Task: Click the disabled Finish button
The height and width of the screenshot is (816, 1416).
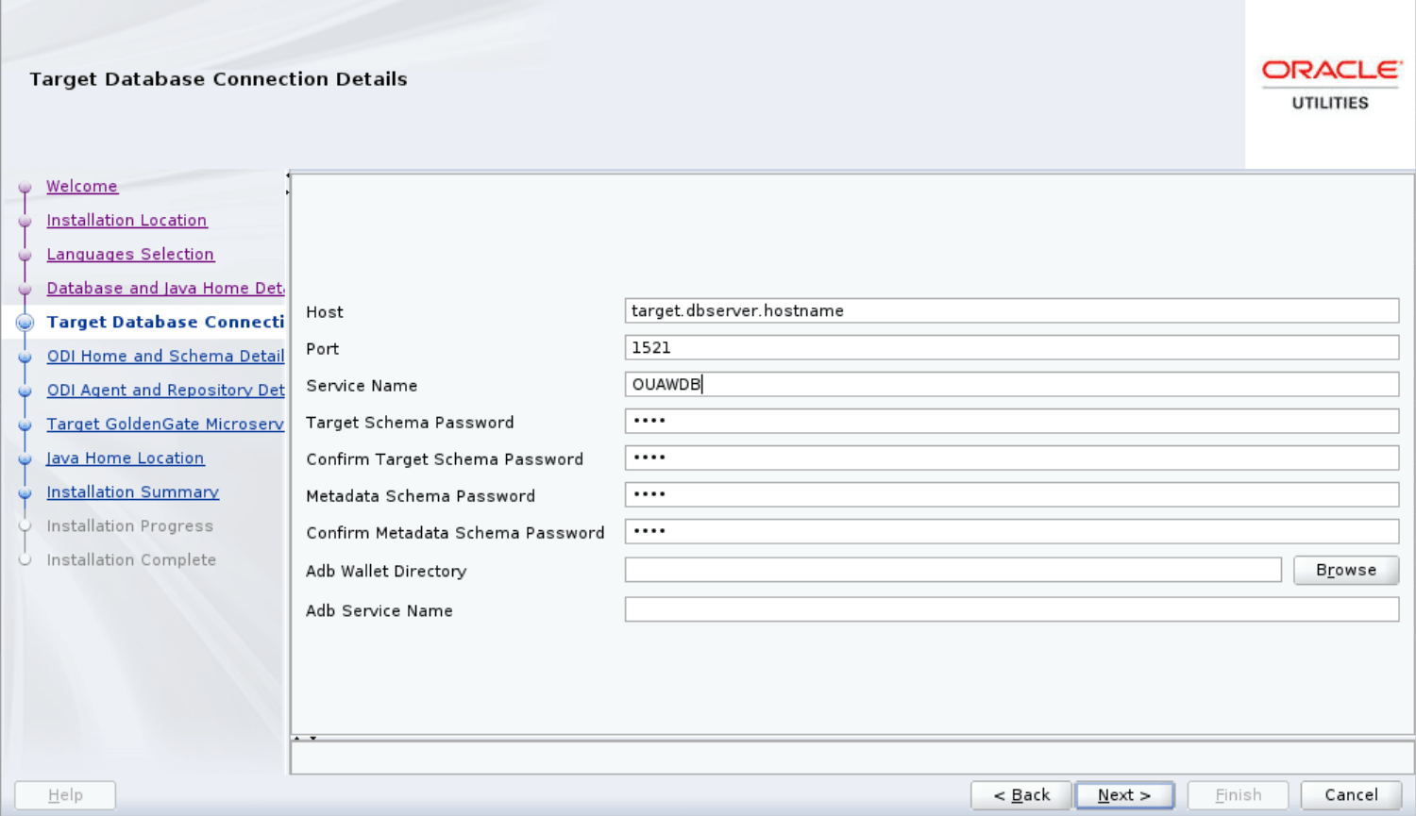Action: pyautogui.click(x=1238, y=795)
